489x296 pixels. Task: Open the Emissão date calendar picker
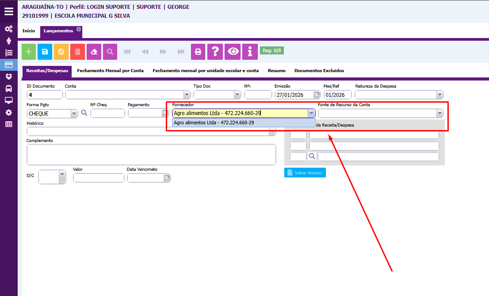pyautogui.click(x=317, y=95)
